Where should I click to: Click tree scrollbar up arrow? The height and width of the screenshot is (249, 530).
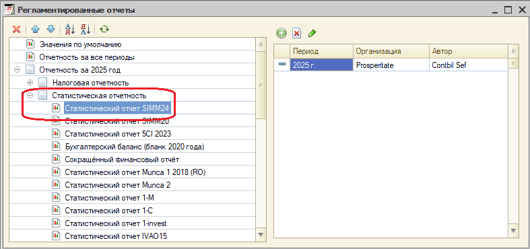coord(261,44)
